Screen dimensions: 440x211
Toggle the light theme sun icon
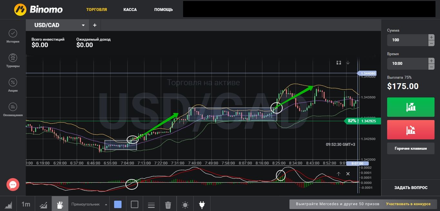coord(185,205)
